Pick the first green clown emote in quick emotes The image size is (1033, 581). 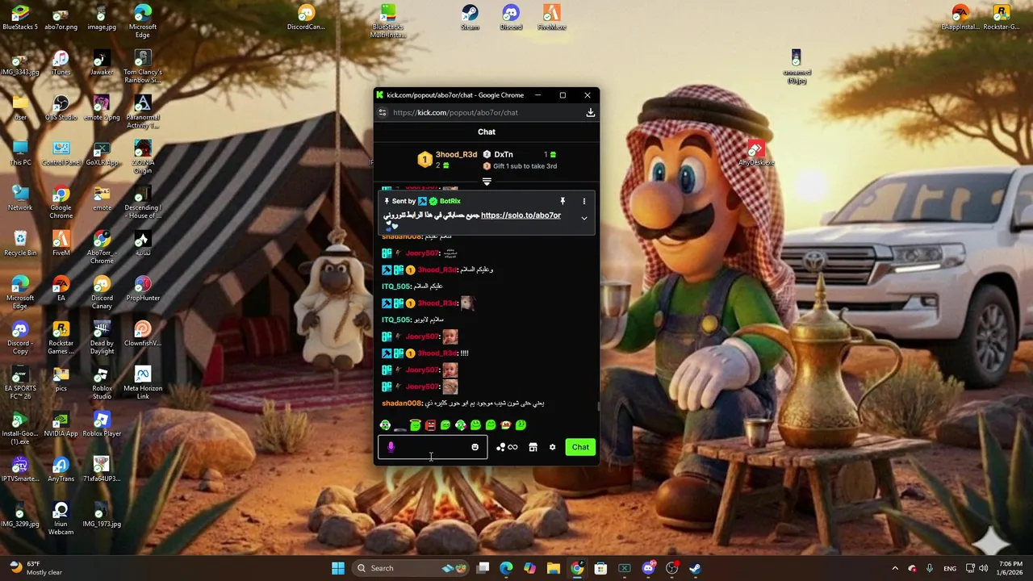click(x=385, y=425)
